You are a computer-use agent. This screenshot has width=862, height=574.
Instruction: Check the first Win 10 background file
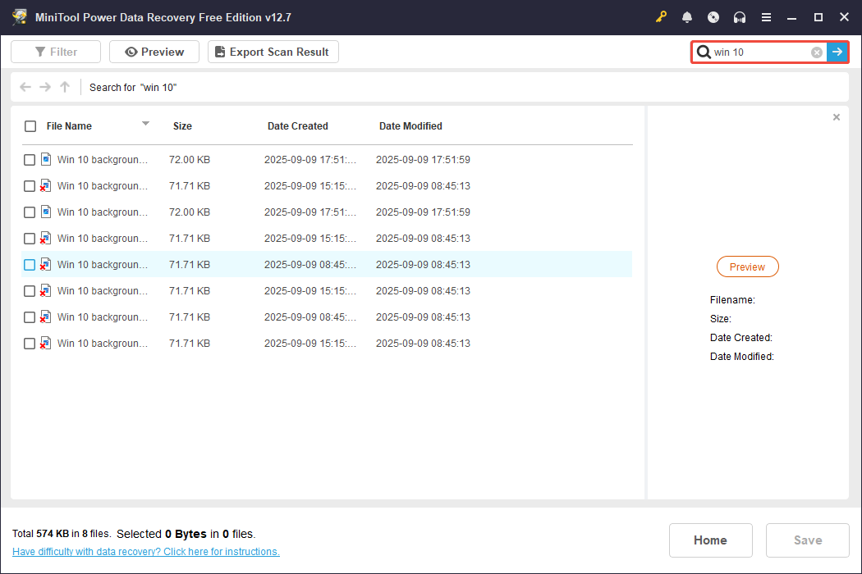point(29,159)
